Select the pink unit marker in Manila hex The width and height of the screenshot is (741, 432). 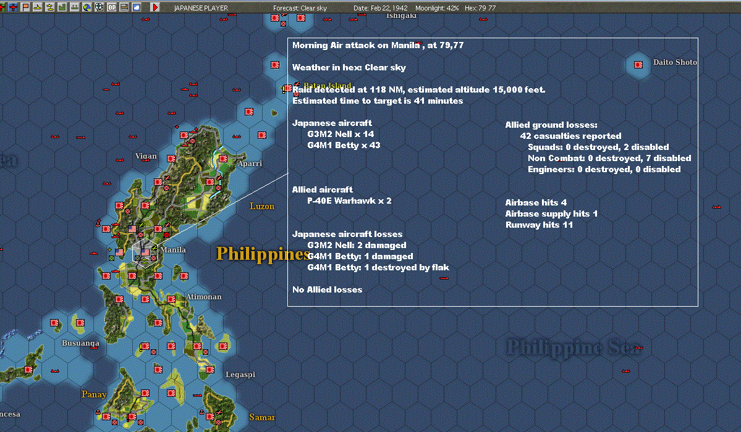(x=154, y=258)
